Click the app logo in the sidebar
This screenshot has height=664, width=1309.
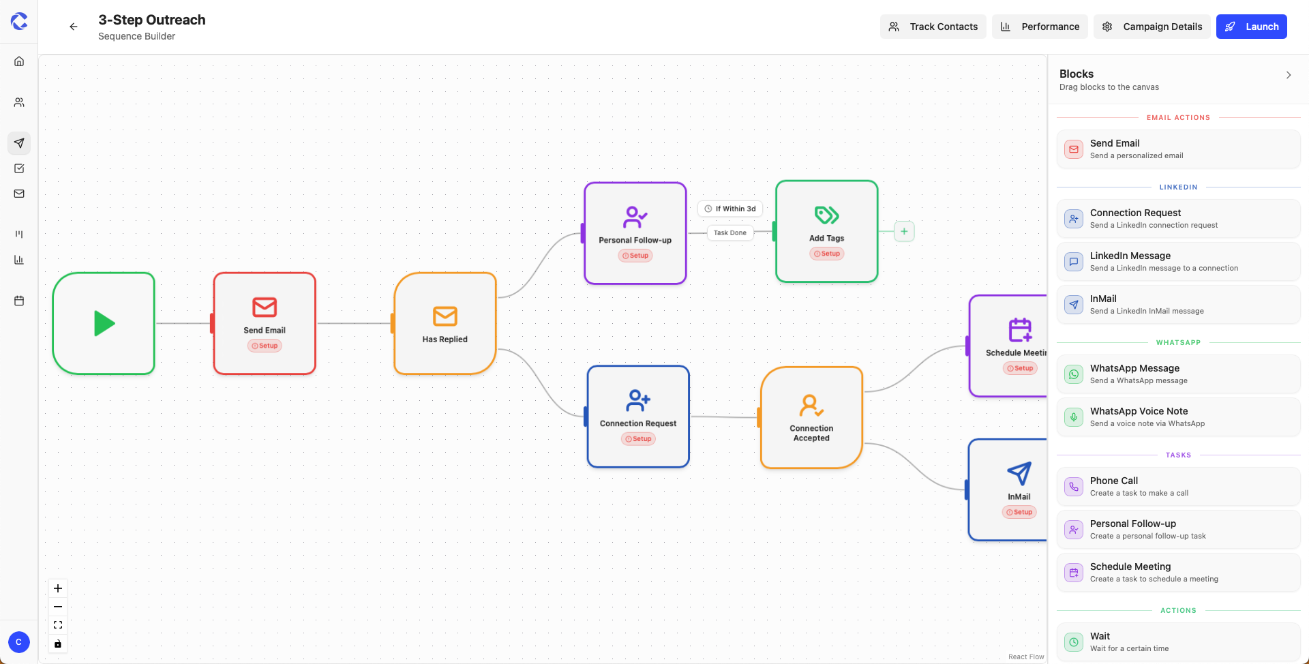19,22
